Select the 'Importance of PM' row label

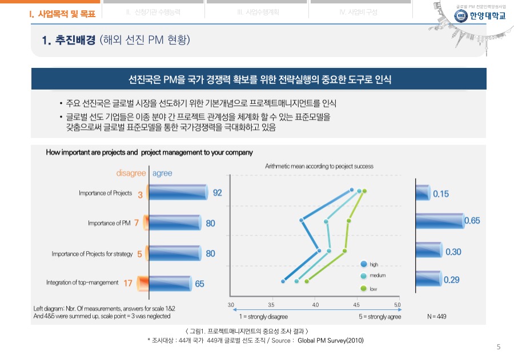click(109, 223)
